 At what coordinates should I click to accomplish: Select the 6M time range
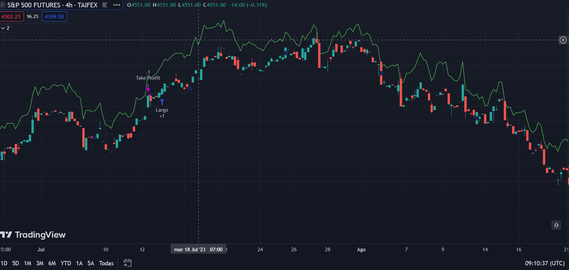(52, 263)
